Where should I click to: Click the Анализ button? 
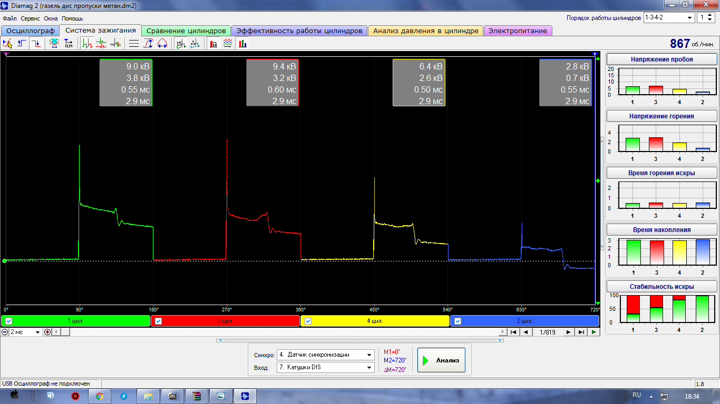441,360
